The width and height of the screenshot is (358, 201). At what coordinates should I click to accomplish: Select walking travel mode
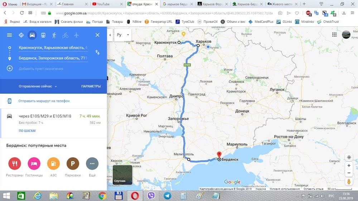pos(54,35)
